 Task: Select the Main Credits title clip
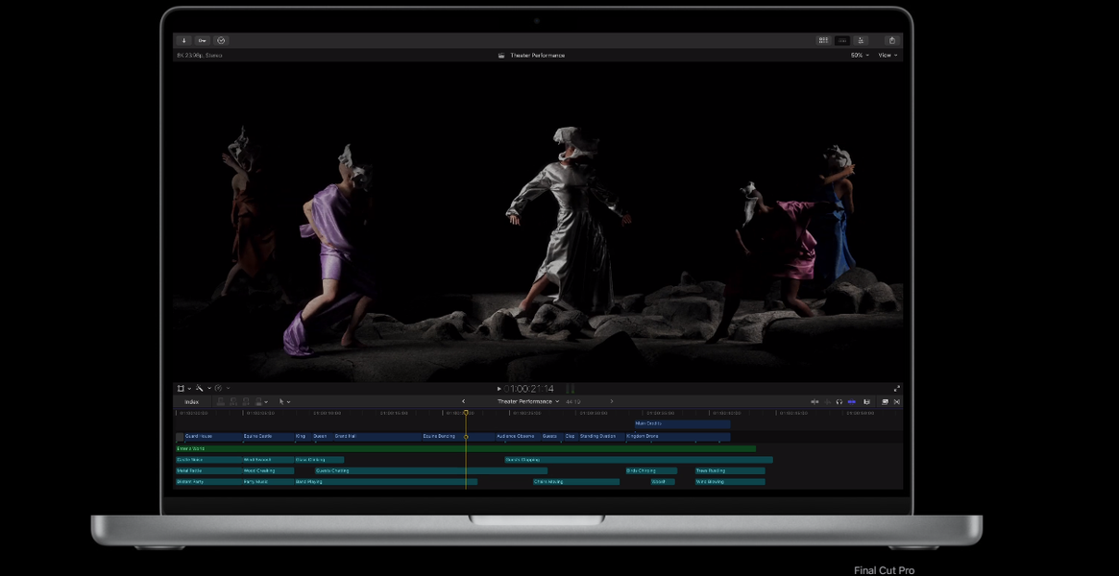coord(682,423)
